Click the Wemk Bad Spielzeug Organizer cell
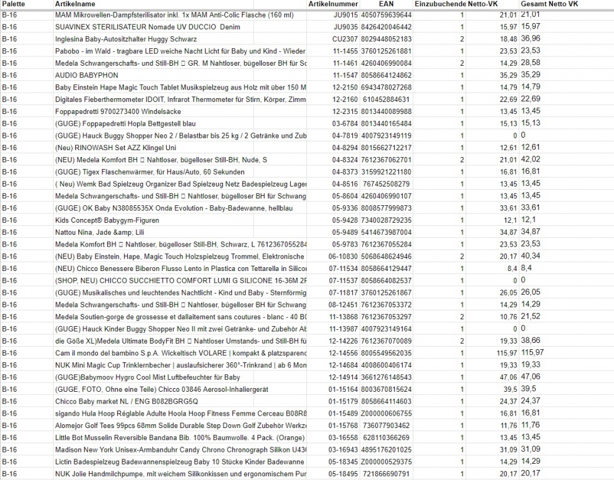Screen dimensions: 614x480 point(180,184)
